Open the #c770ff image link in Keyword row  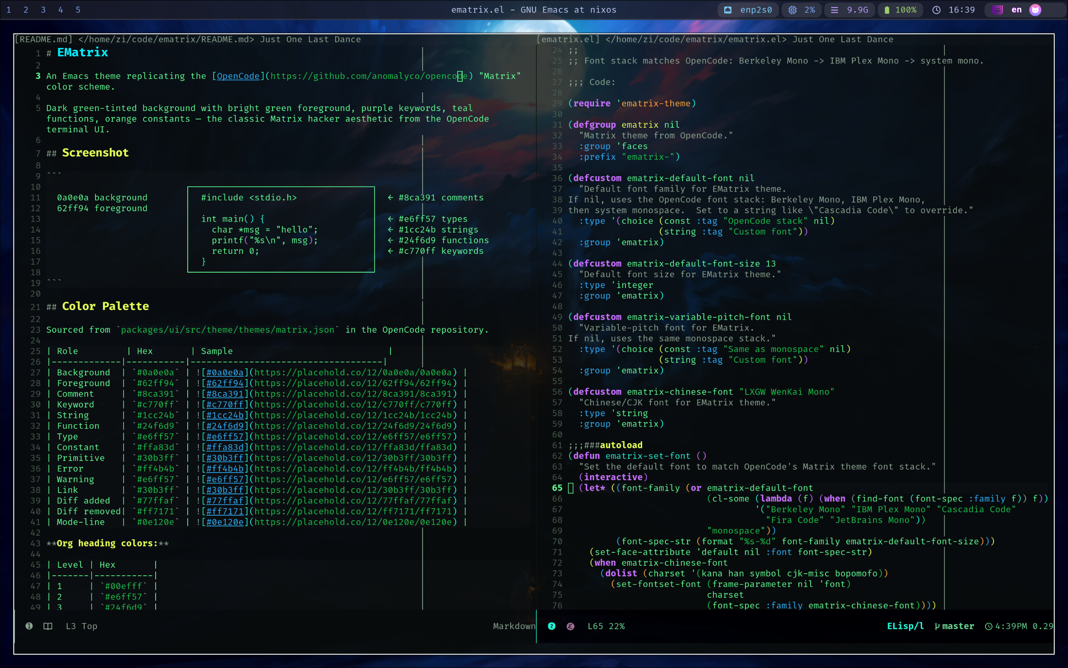tap(224, 404)
